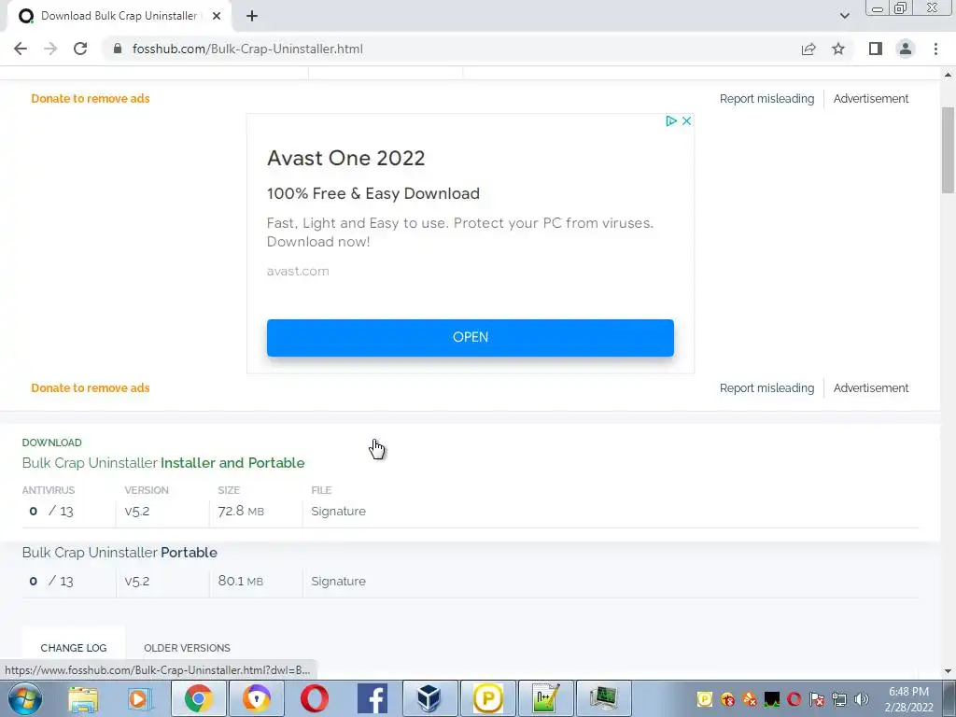Click 0 / 13 antivirus result for portable
This screenshot has height=717, width=956.
point(51,581)
